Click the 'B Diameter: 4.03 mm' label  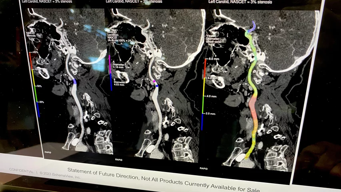(119, 82)
